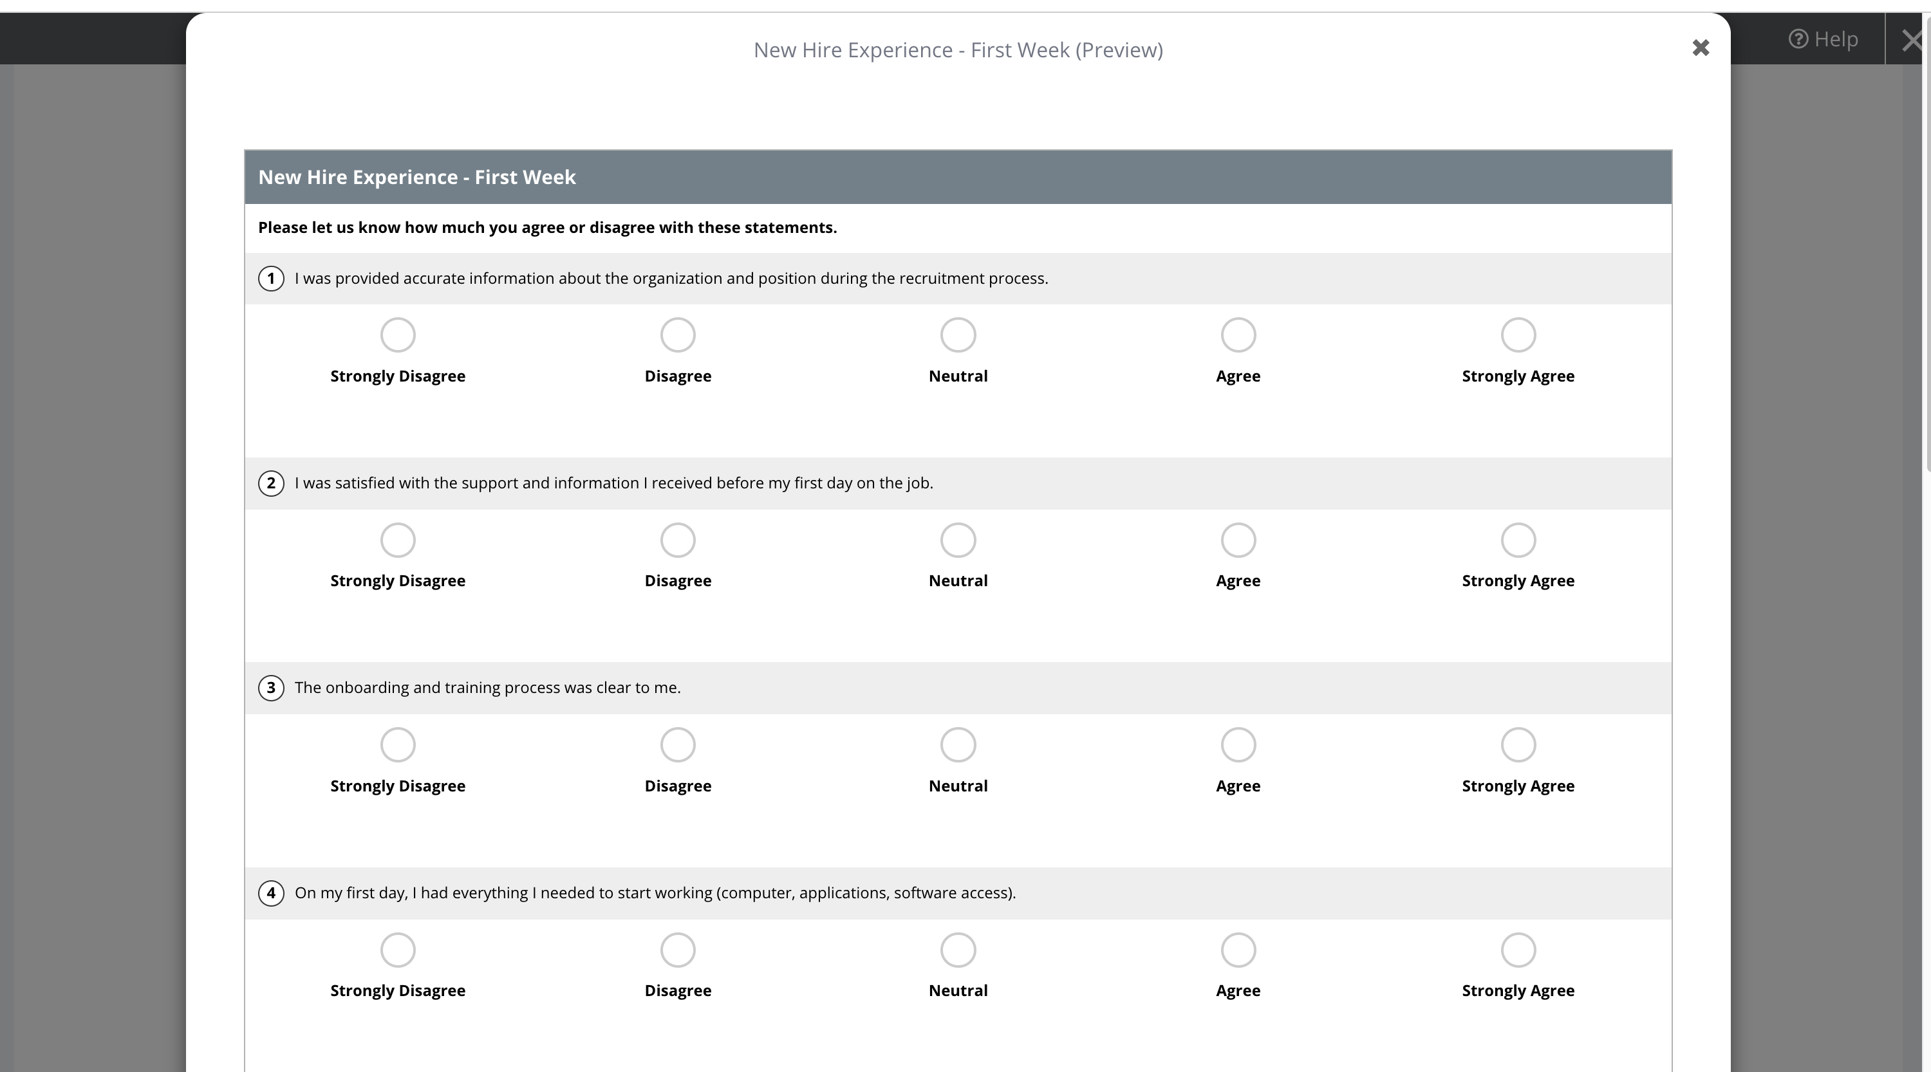The width and height of the screenshot is (1931, 1072).
Task: Select Strongly Agree for question 4
Action: [1518, 950]
